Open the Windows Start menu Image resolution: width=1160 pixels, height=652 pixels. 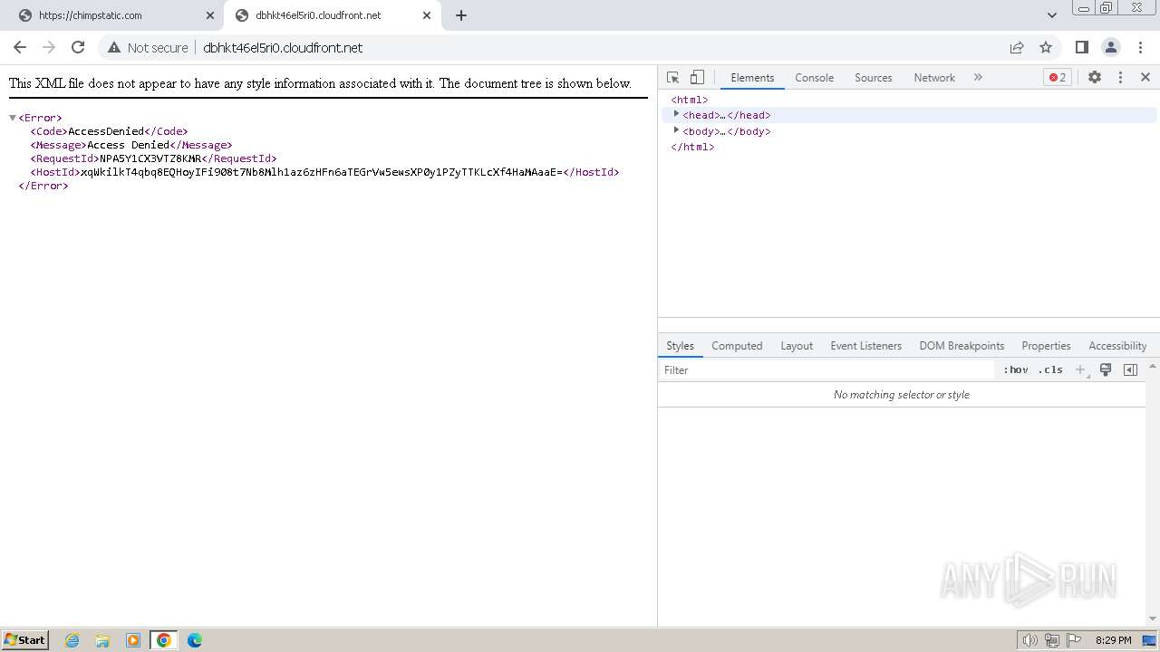point(25,639)
